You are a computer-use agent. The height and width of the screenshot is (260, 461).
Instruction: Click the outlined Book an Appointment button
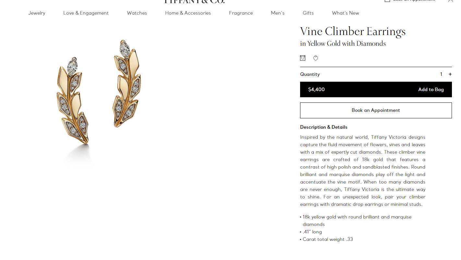click(376, 110)
